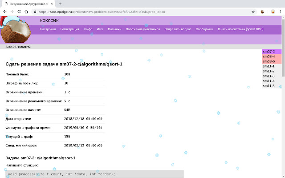
Task: Click the Штраф за посылку label
Action: coord(22,83)
